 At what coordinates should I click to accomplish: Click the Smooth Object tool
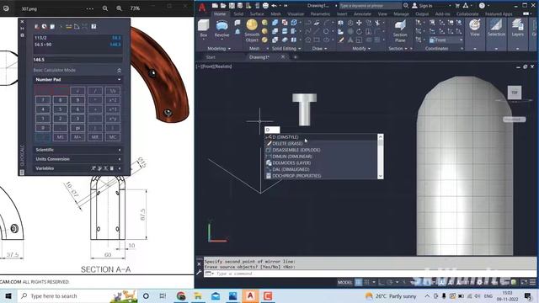252,30
